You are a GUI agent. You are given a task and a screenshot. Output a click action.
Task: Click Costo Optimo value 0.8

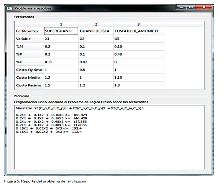coord(96,70)
